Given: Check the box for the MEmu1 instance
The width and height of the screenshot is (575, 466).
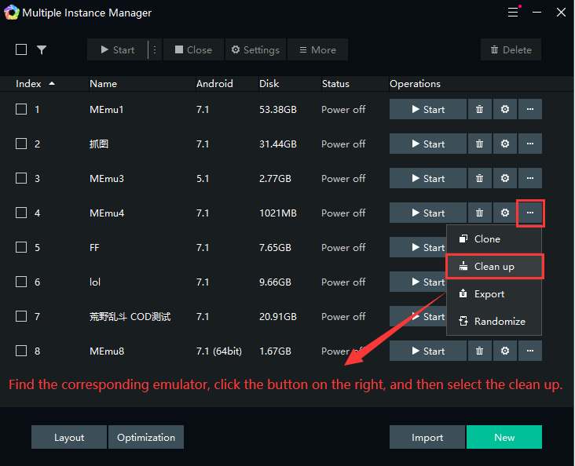Looking at the screenshot, I should pos(21,110).
